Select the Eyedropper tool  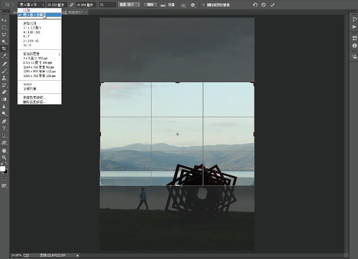[4, 56]
